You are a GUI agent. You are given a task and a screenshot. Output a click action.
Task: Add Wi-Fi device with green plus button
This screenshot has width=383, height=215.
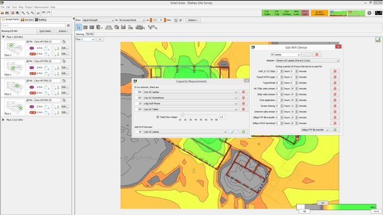click(243, 132)
